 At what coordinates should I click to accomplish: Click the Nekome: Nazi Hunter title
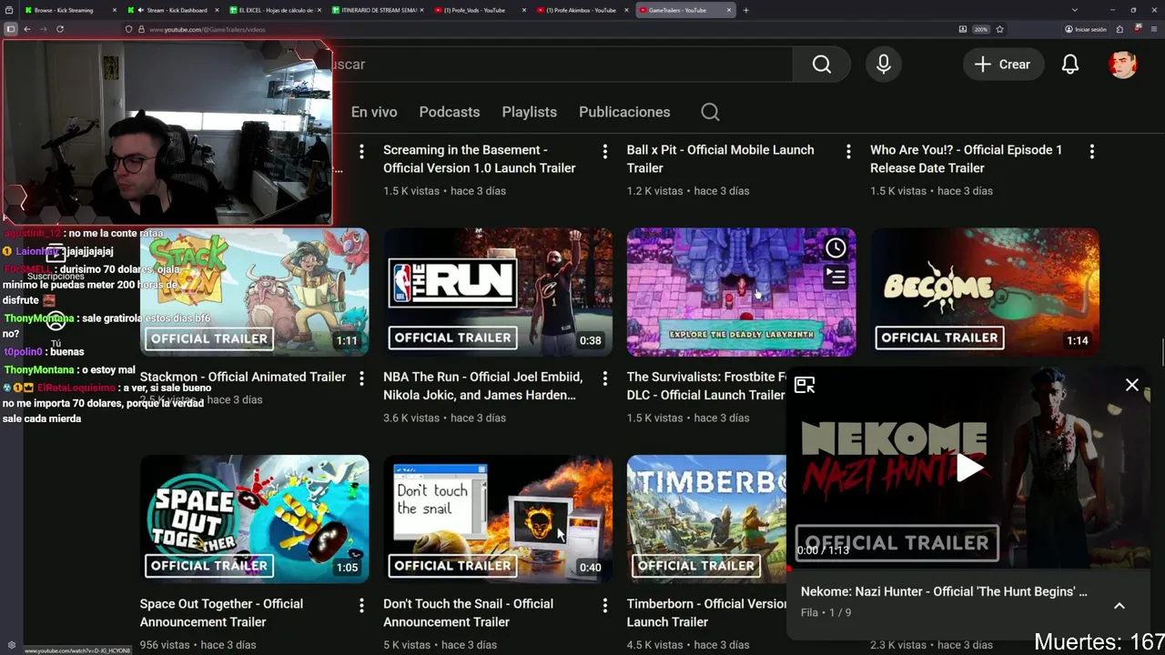(944, 591)
